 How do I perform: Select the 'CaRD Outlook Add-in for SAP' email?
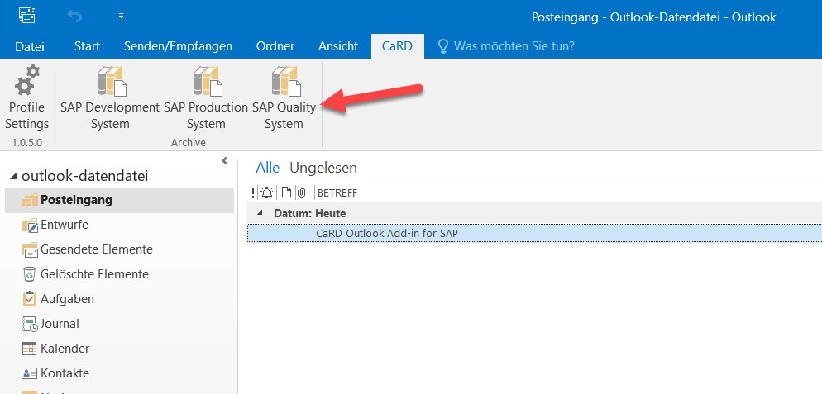[x=535, y=233]
